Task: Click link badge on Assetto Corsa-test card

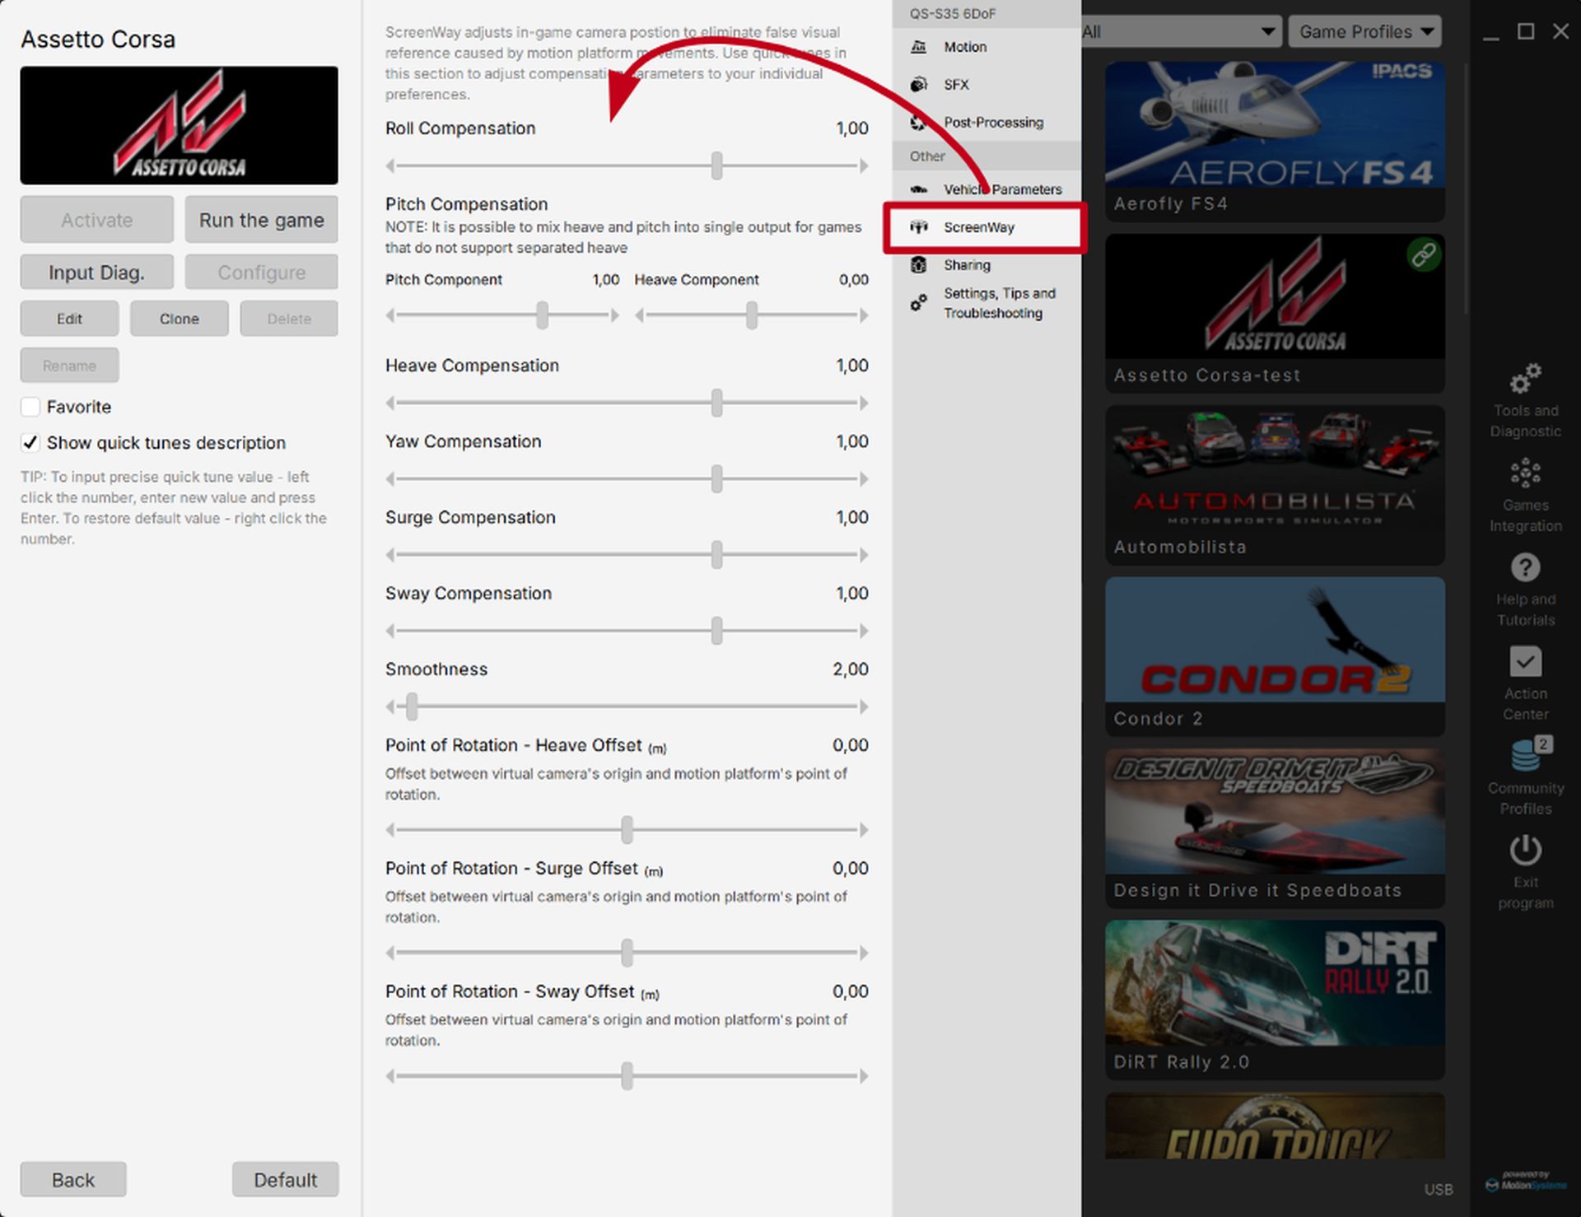Action: coord(1424,254)
